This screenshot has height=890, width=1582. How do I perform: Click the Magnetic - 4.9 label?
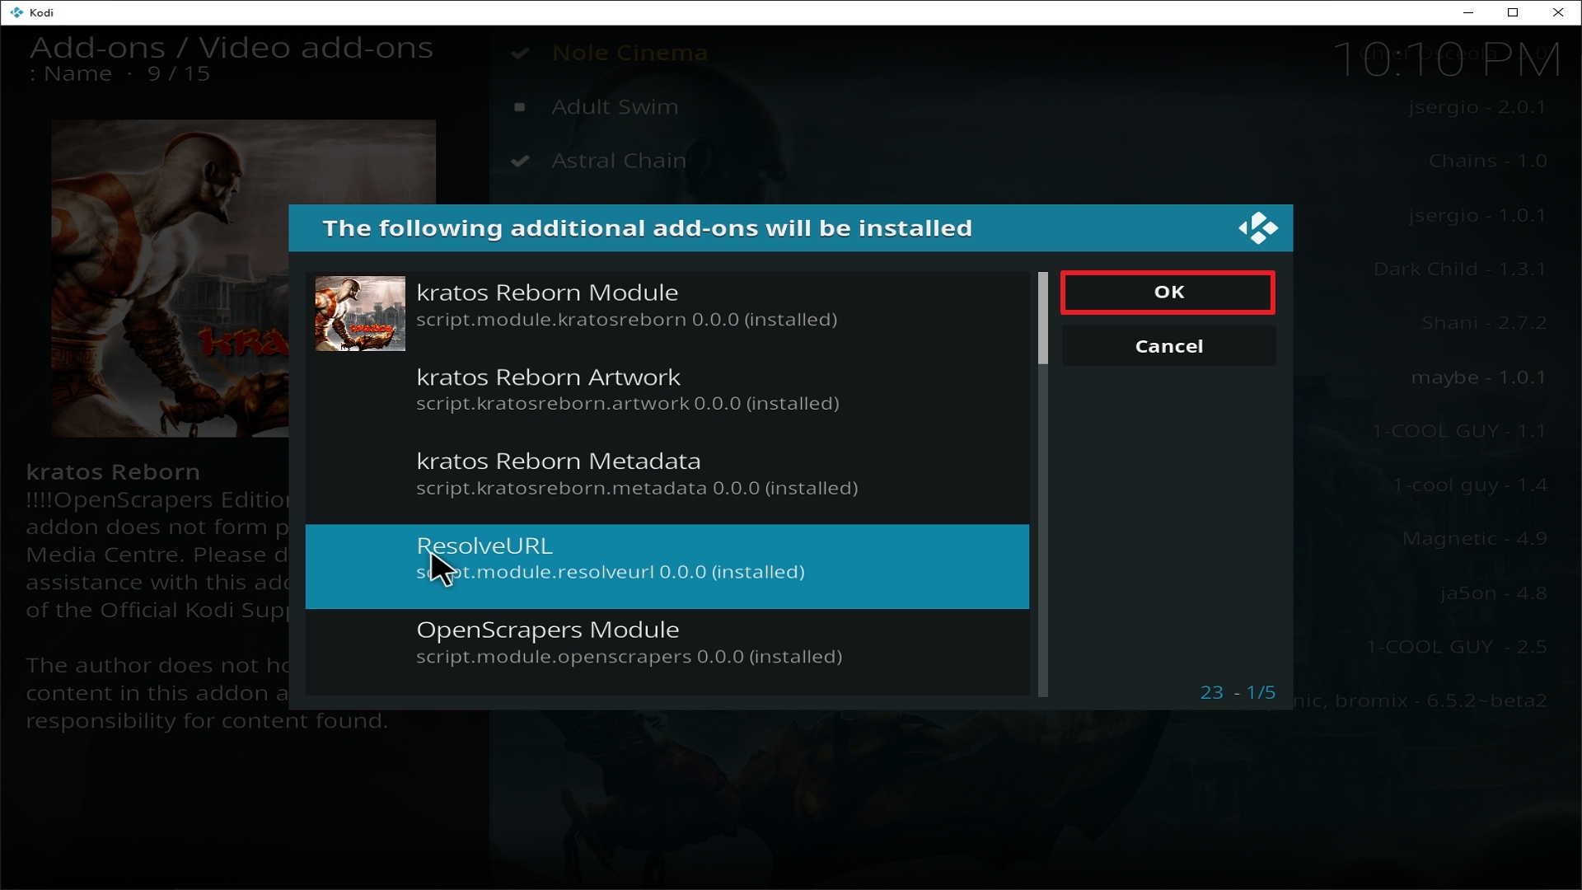pyautogui.click(x=1475, y=539)
